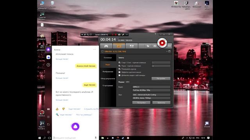The height and width of the screenshot is (140, 250).
Task: Open the notification center icon
Action: [x=208, y=138]
